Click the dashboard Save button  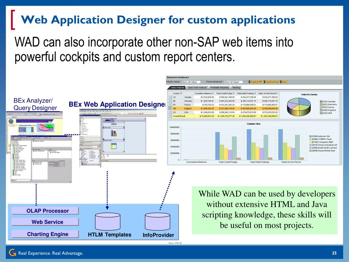point(284,82)
